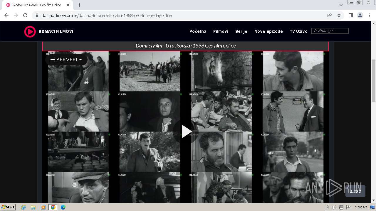Viewport: 376px width, 211px height.
Task: Open the Windows Start button
Action: tap(8, 207)
